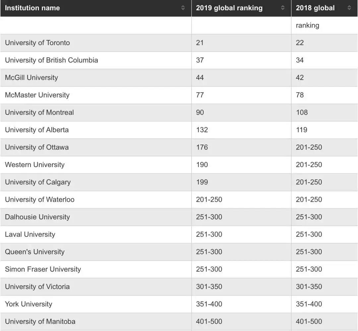
Task: Click sort arrows in Institution name header
Action: [x=183, y=8]
